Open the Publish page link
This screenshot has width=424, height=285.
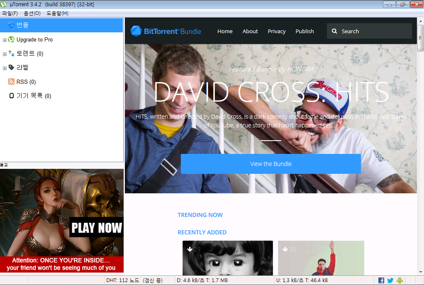[305, 31]
